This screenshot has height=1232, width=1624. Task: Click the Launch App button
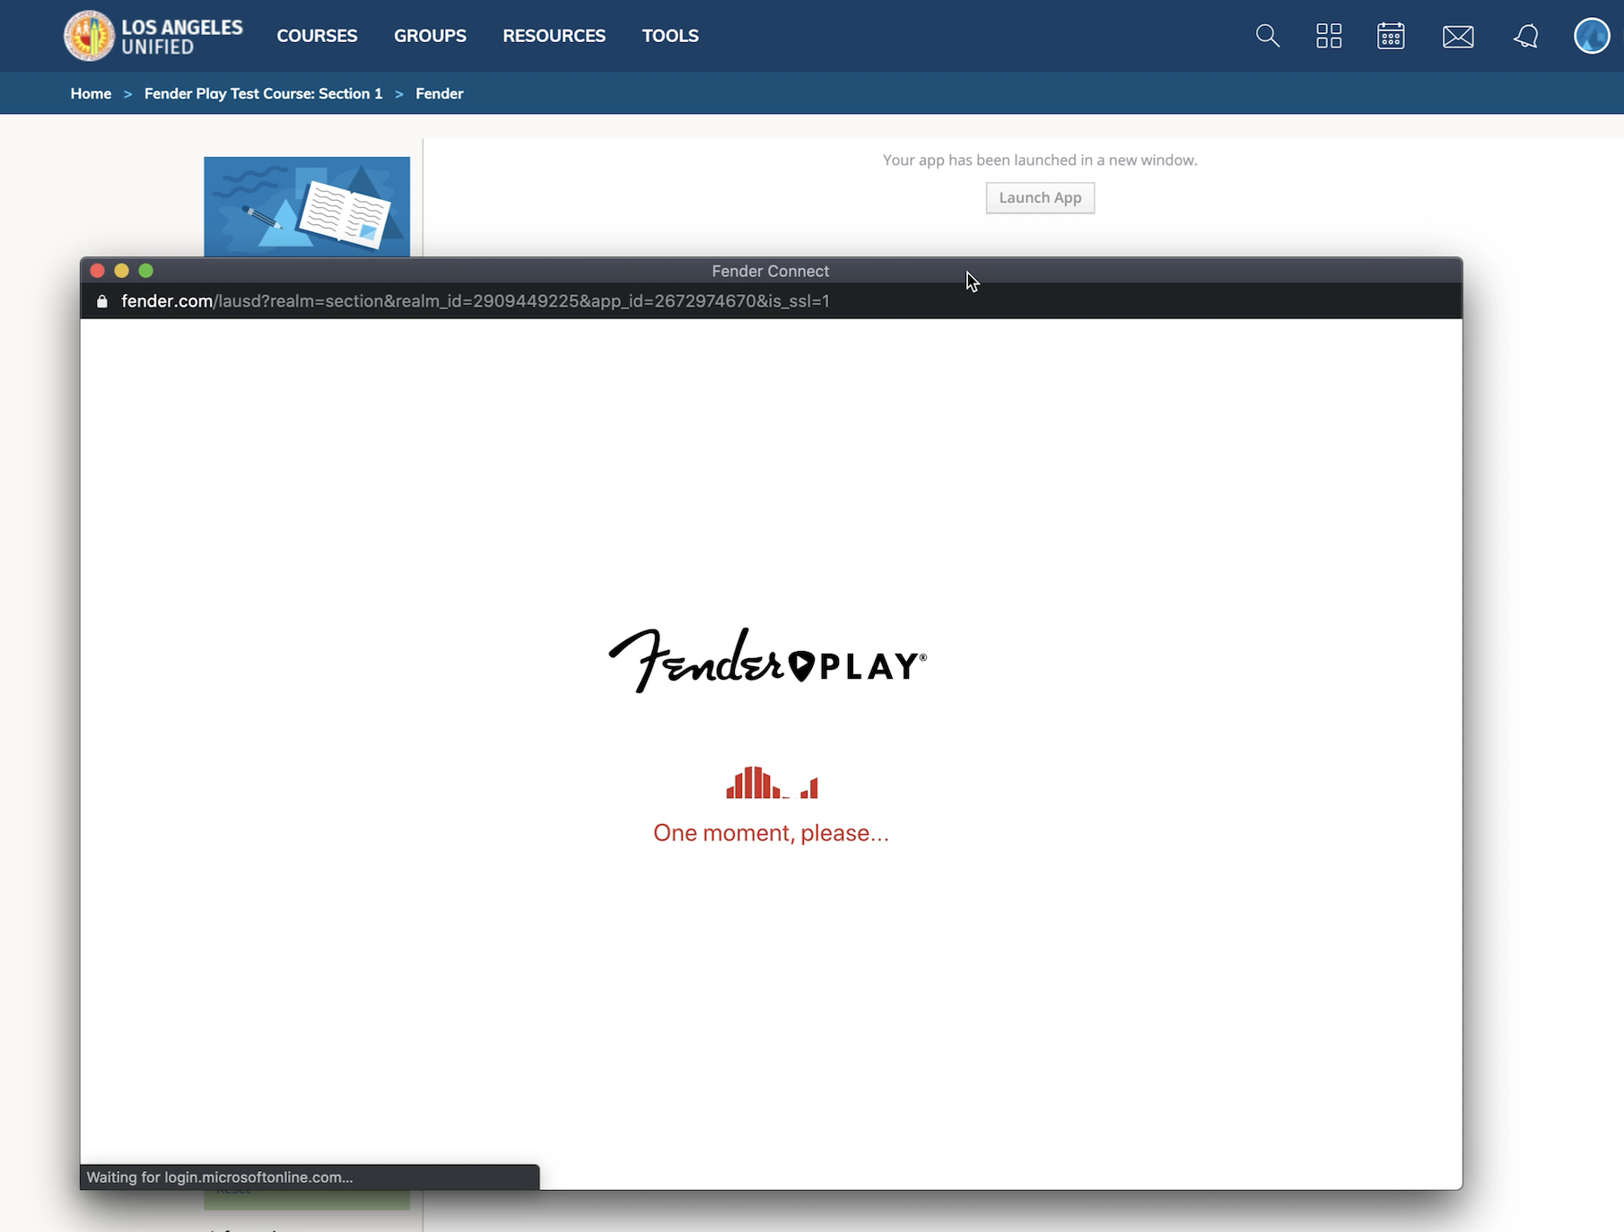1040,198
